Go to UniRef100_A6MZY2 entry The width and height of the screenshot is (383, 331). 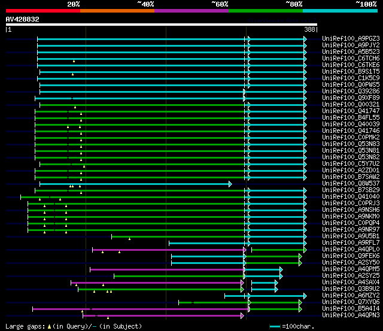click(x=351, y=296)
